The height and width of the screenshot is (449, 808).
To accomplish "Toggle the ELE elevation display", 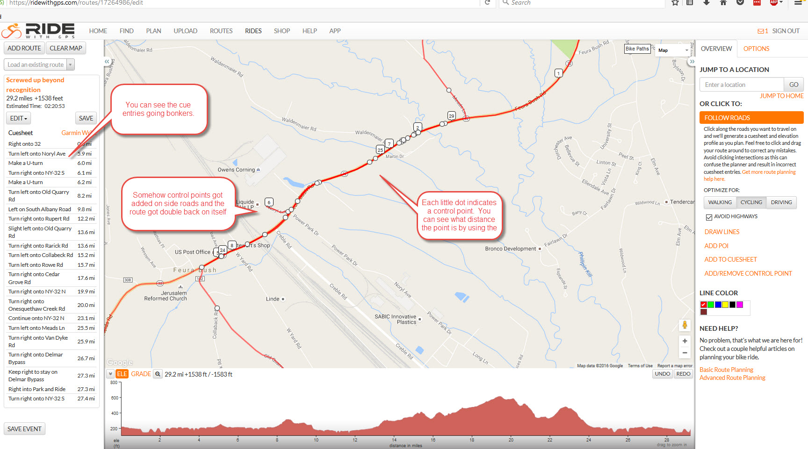I will pos(122,374).
